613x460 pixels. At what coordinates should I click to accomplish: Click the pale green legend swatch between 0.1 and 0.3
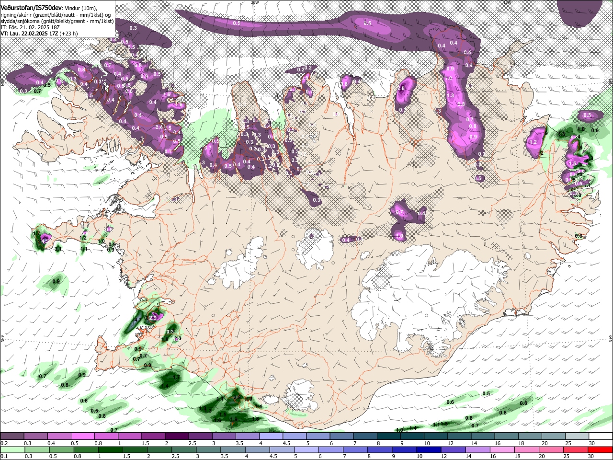coord(12,450)
